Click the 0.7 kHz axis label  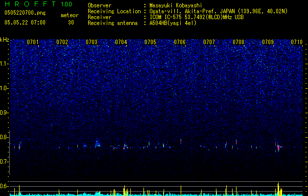4,162
